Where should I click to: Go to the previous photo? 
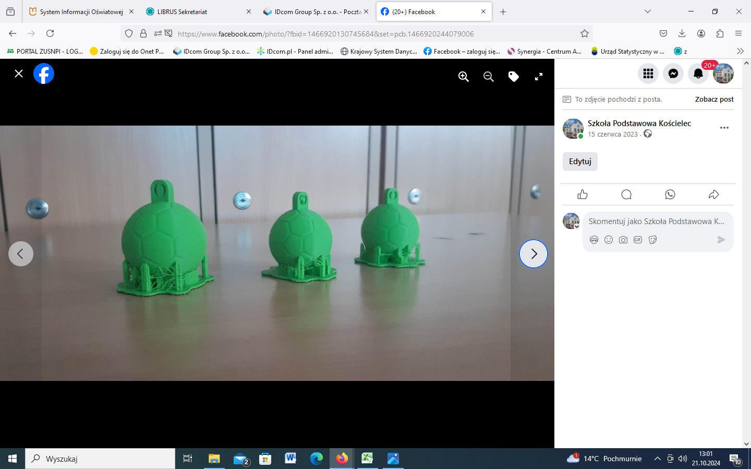[x=21, y=254]
